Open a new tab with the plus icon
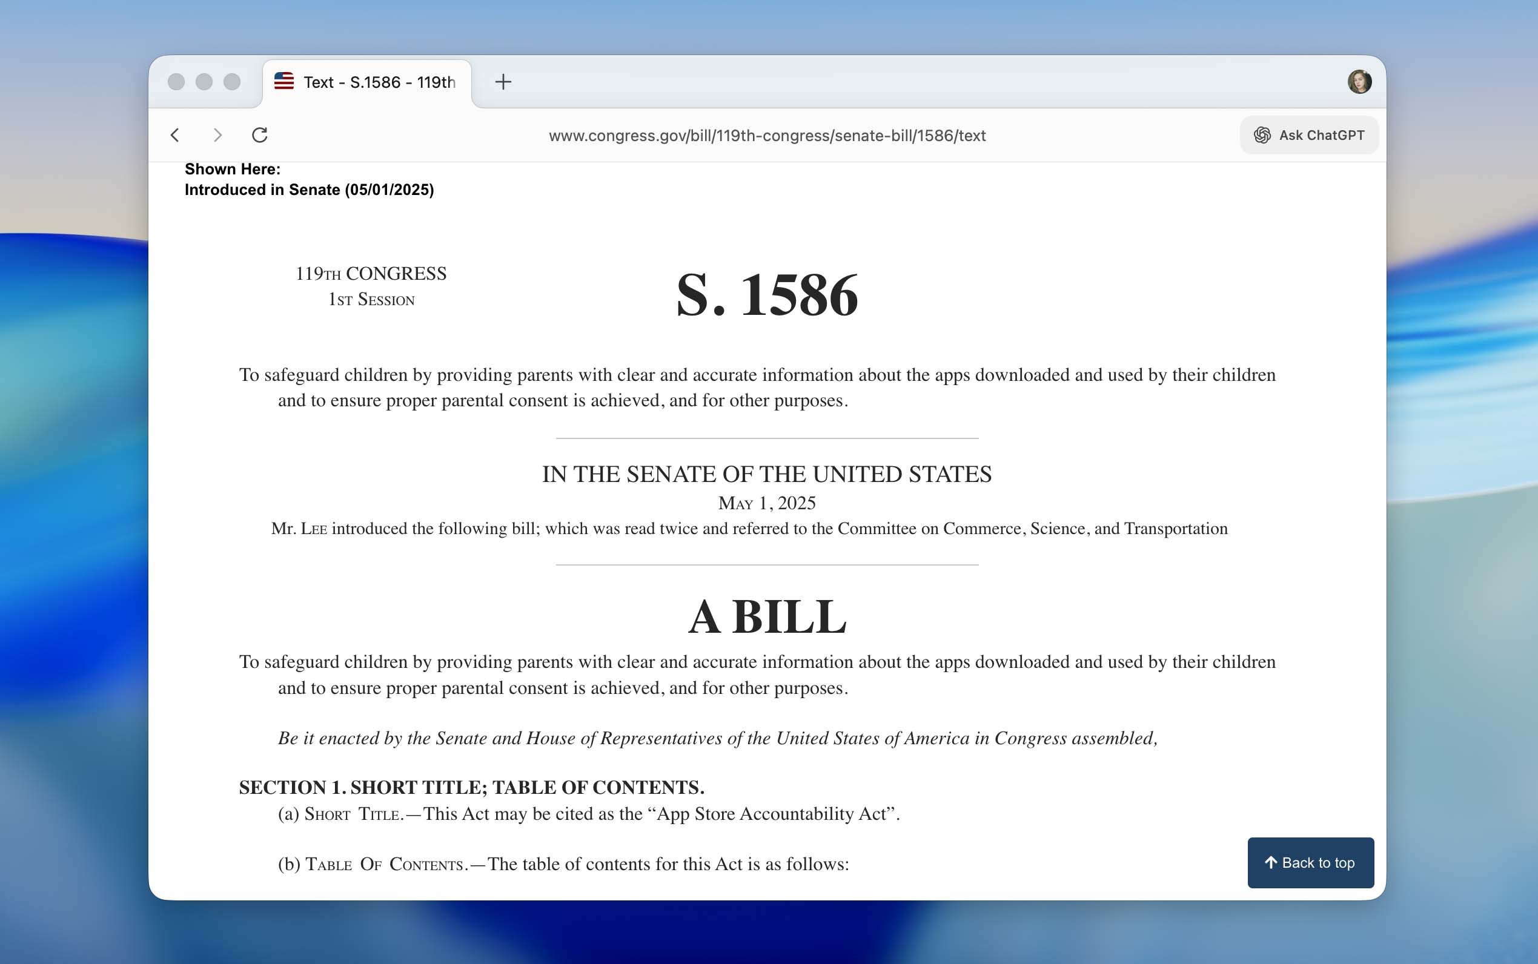The width and height of the screenshot is (1538, 964). pyautogui.click(x=503, y=81)
